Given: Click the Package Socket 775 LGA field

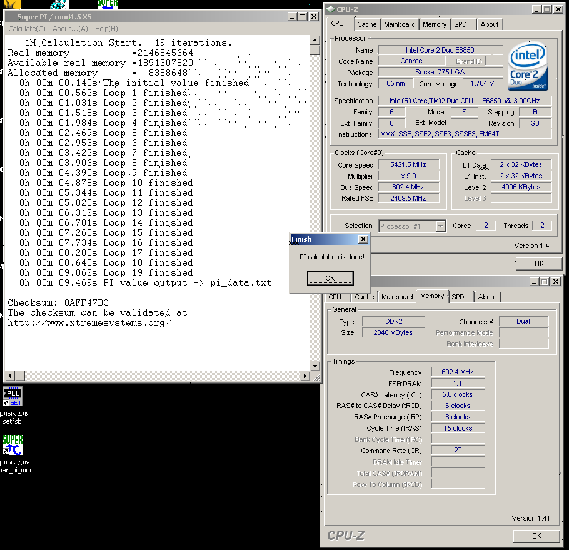Looking at the screenshot, I should [x=440, y=72].
